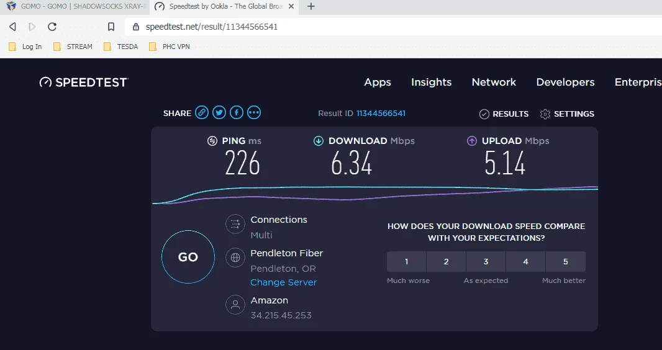This screenshot has width=662, height=350.
Task: Click the Connections Multi icon
Action: (235, 224)
